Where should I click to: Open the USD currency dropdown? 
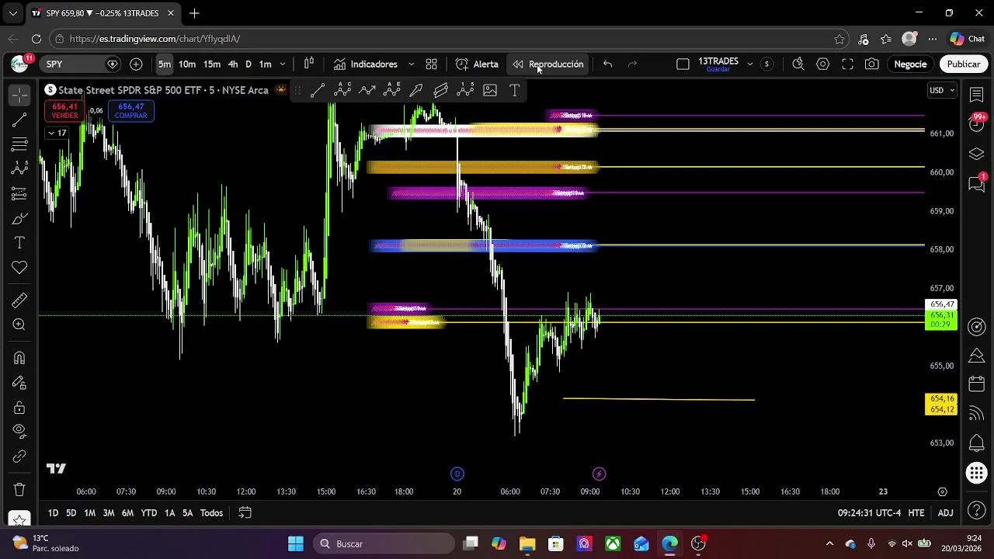click(943, 90)
